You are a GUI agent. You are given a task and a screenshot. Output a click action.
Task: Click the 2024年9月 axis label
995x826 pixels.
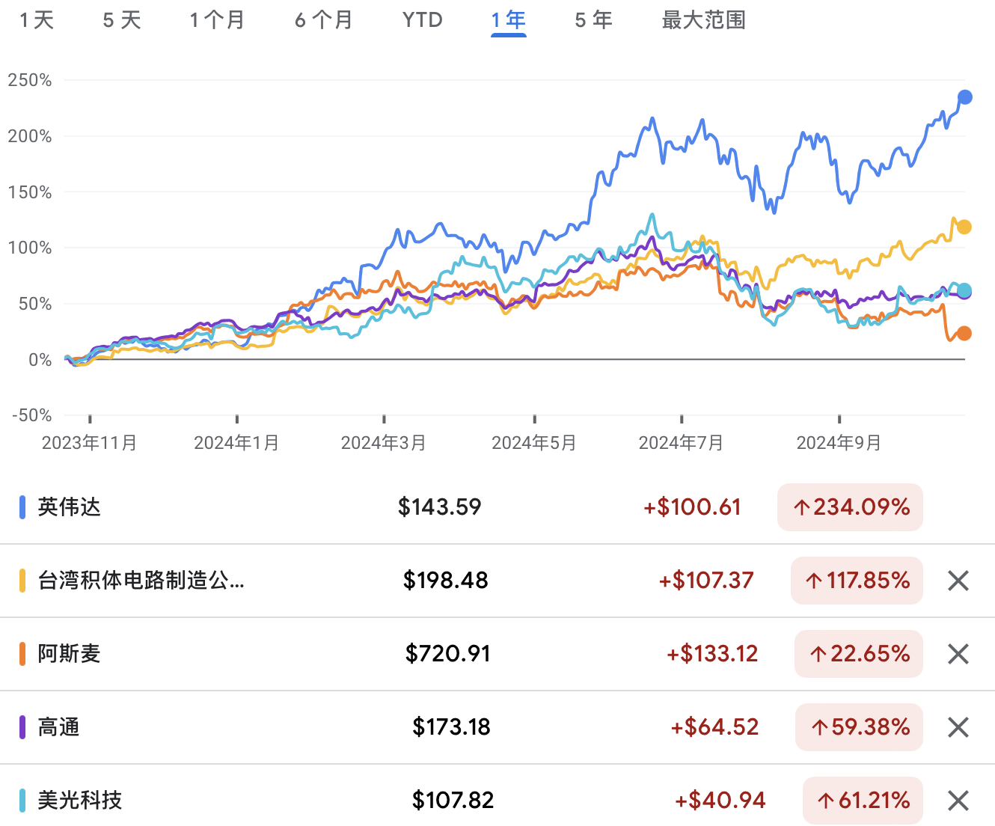[839, 443]
